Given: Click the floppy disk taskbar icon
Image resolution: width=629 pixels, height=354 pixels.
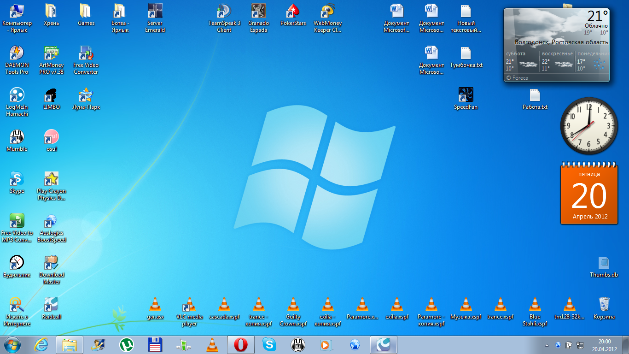Looking at the screenshot, I should click(155, 345).
